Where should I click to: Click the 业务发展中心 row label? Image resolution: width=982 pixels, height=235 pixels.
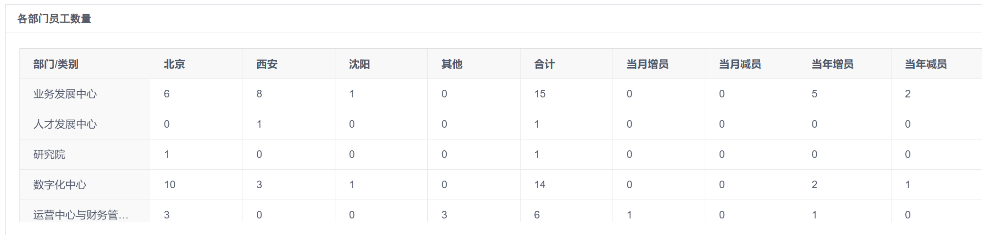pos(65,94)
